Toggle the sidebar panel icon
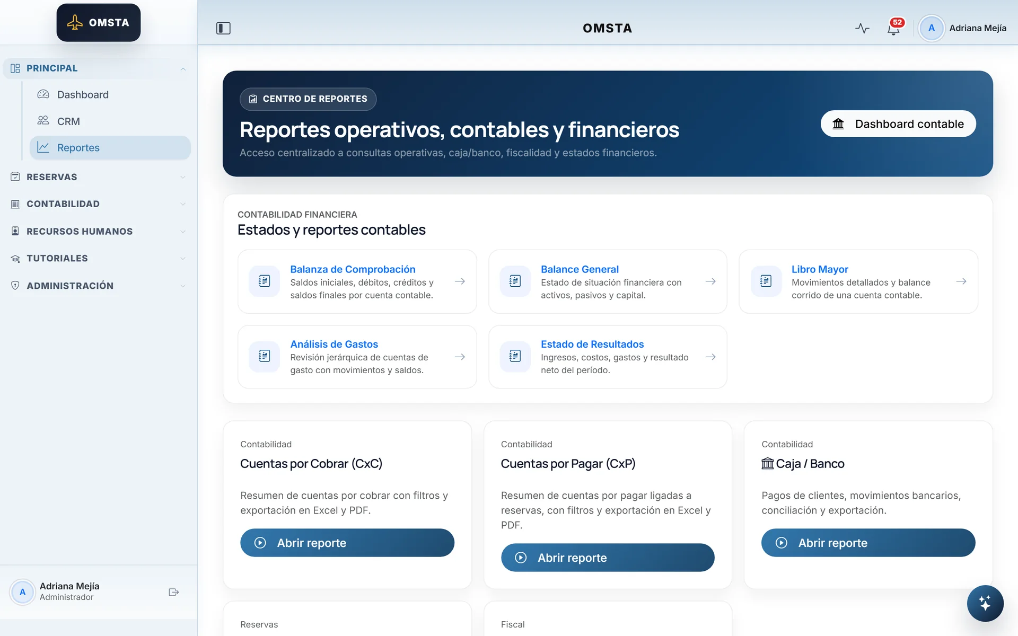This screenshot has width=1018, height=636. tap(223, 28)
